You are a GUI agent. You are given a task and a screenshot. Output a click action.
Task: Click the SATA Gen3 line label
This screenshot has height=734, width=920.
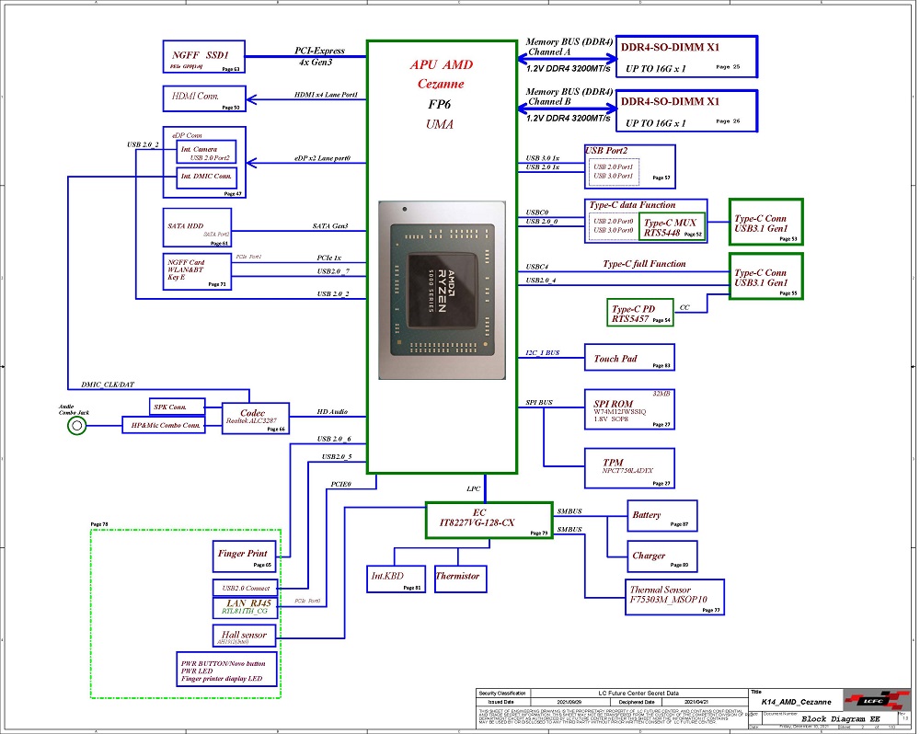tap(330, 226)
